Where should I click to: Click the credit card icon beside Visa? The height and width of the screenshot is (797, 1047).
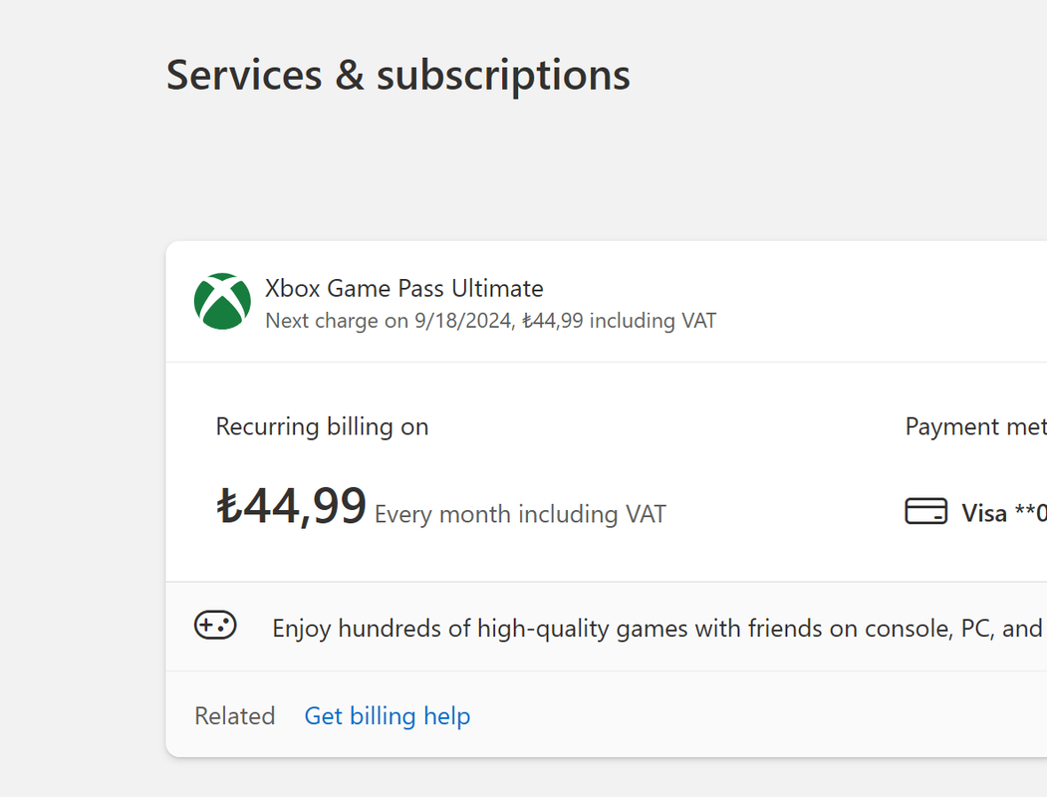pos(925,511)
